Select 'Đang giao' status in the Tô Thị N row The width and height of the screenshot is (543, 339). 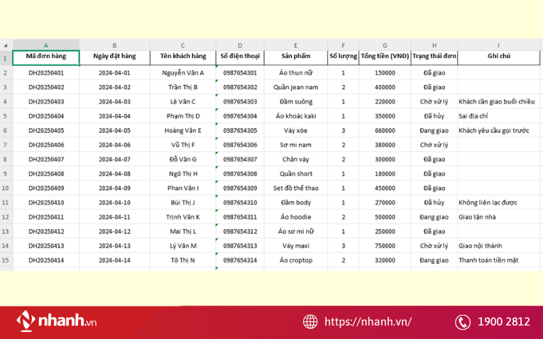434,260
